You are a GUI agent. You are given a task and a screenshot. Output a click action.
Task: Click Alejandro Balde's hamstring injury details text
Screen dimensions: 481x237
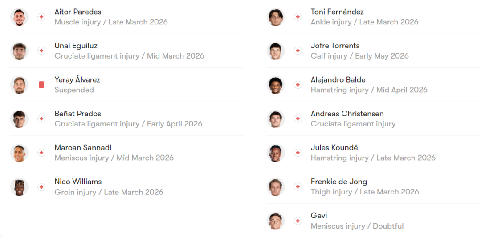pyautogui.click(x=369, y=90)
